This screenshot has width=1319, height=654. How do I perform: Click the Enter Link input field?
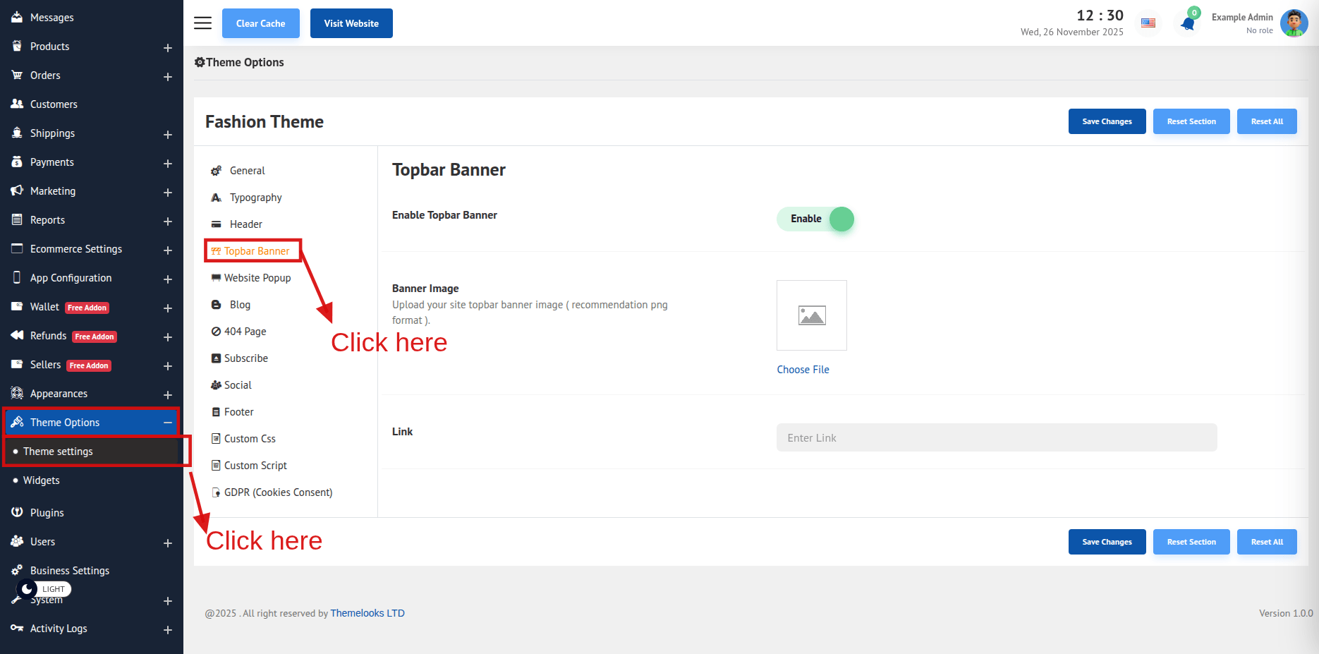[x=996, y=437]
